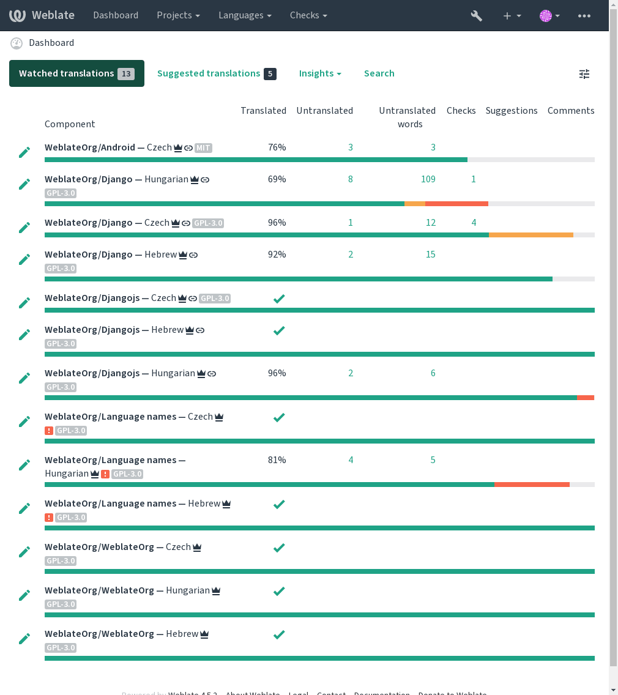
Task: Open WeblateOrg/Djangojs — Czech translation
Action: pyautogui.click(x=110, y=299)
